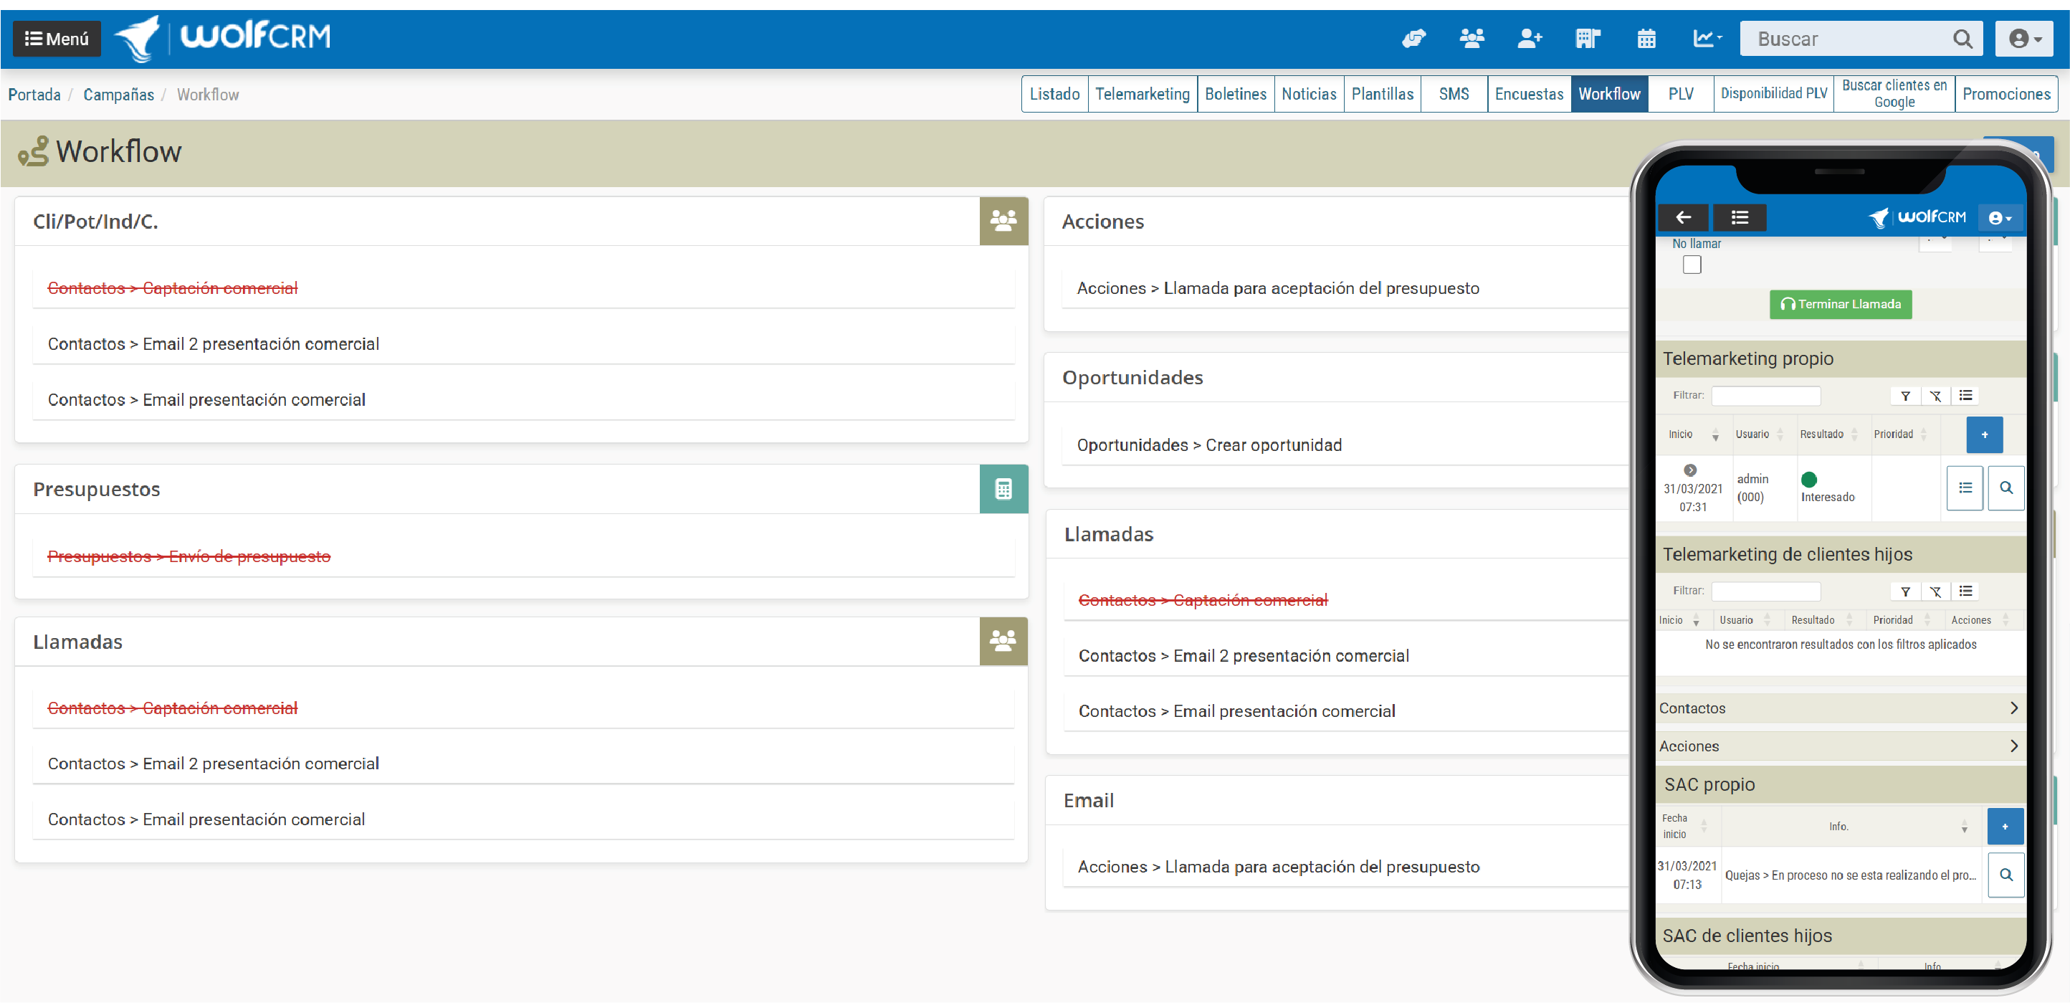Click the Terminar Llamada button
The width and height of the screenshot is (2070, 1003).
(1840, 304)
